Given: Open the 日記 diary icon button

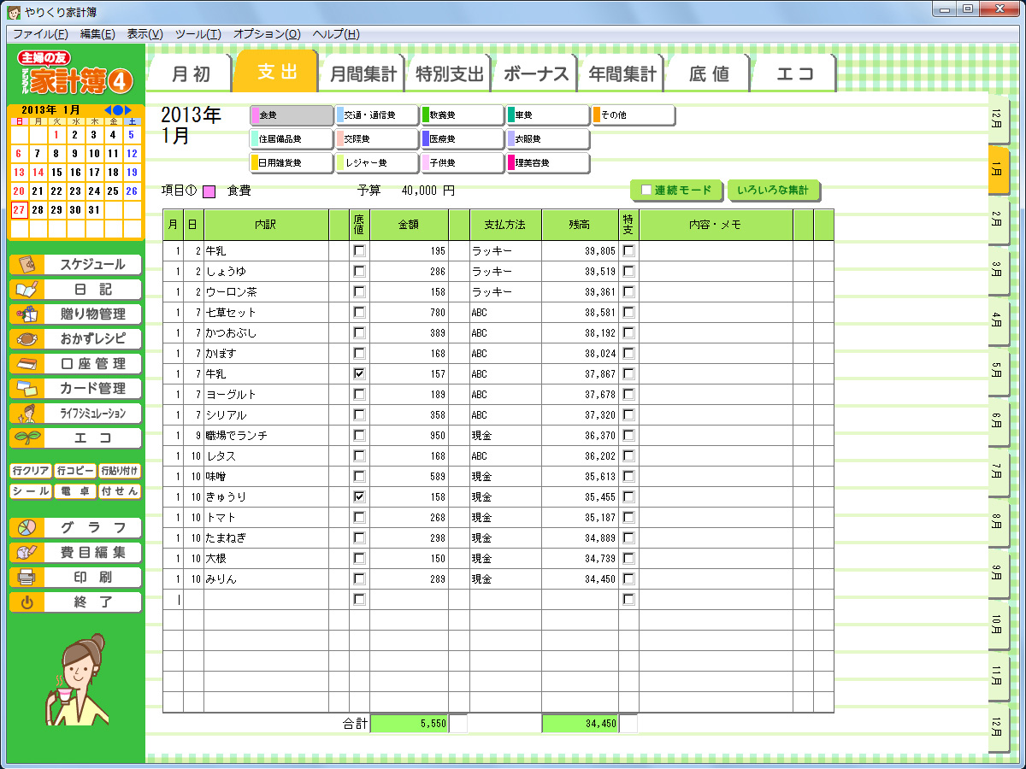Looking at the screenshot, I should coord(75,290).
